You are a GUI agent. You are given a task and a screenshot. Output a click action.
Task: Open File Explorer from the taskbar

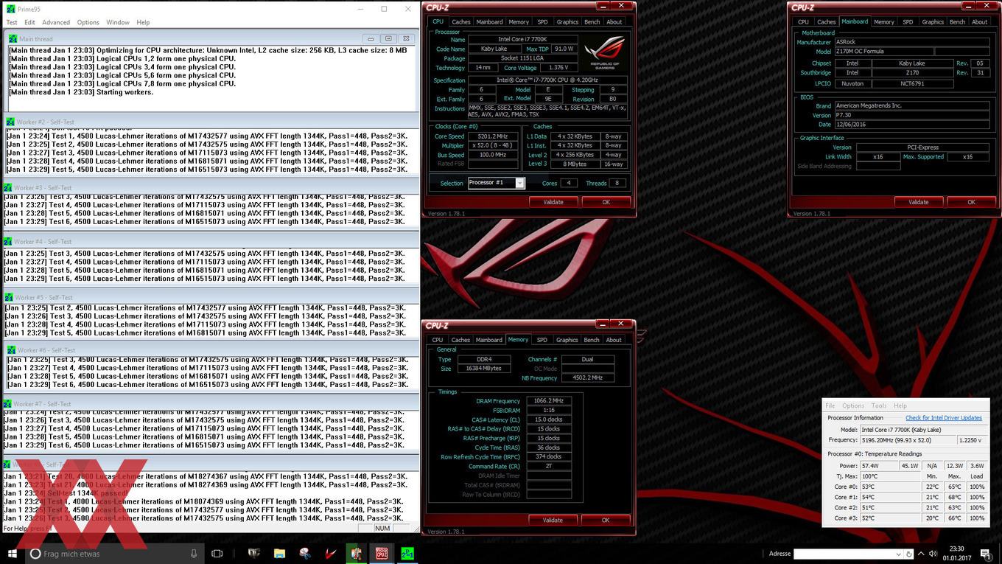pos(279,554)
